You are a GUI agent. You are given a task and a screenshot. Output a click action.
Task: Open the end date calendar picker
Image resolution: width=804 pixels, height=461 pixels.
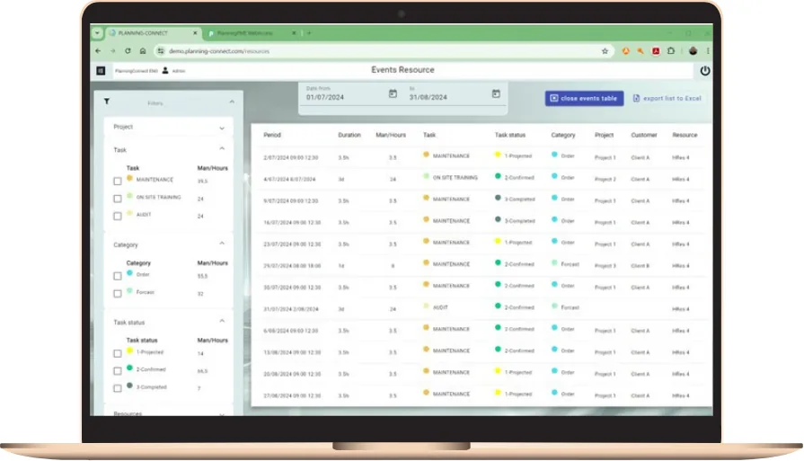click(496, 93)
